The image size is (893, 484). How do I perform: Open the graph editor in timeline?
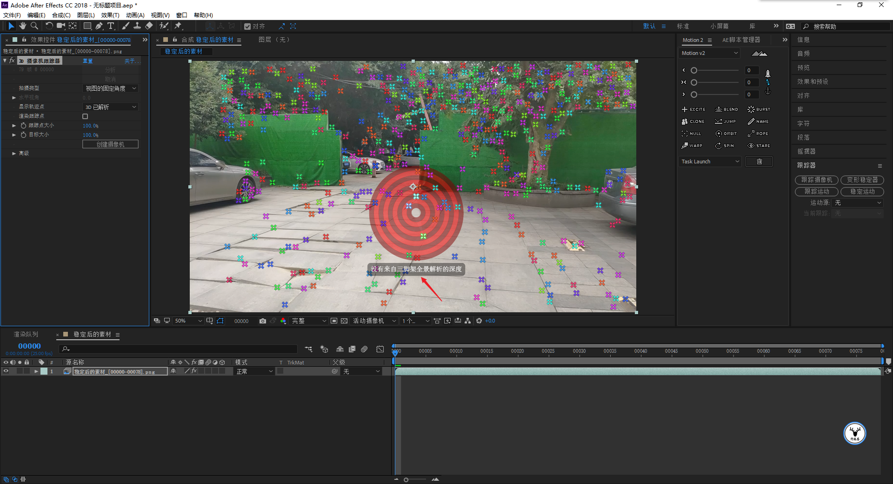(380, 349)
